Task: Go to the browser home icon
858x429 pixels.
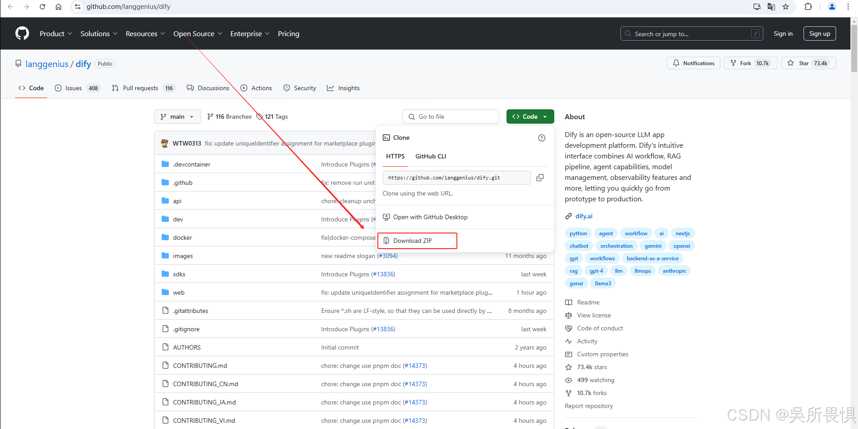Action: coord(59,7)
